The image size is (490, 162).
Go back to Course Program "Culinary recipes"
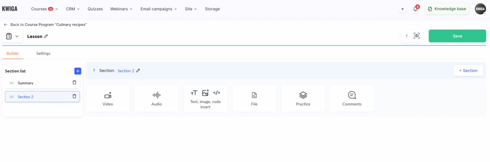point(45,25)
